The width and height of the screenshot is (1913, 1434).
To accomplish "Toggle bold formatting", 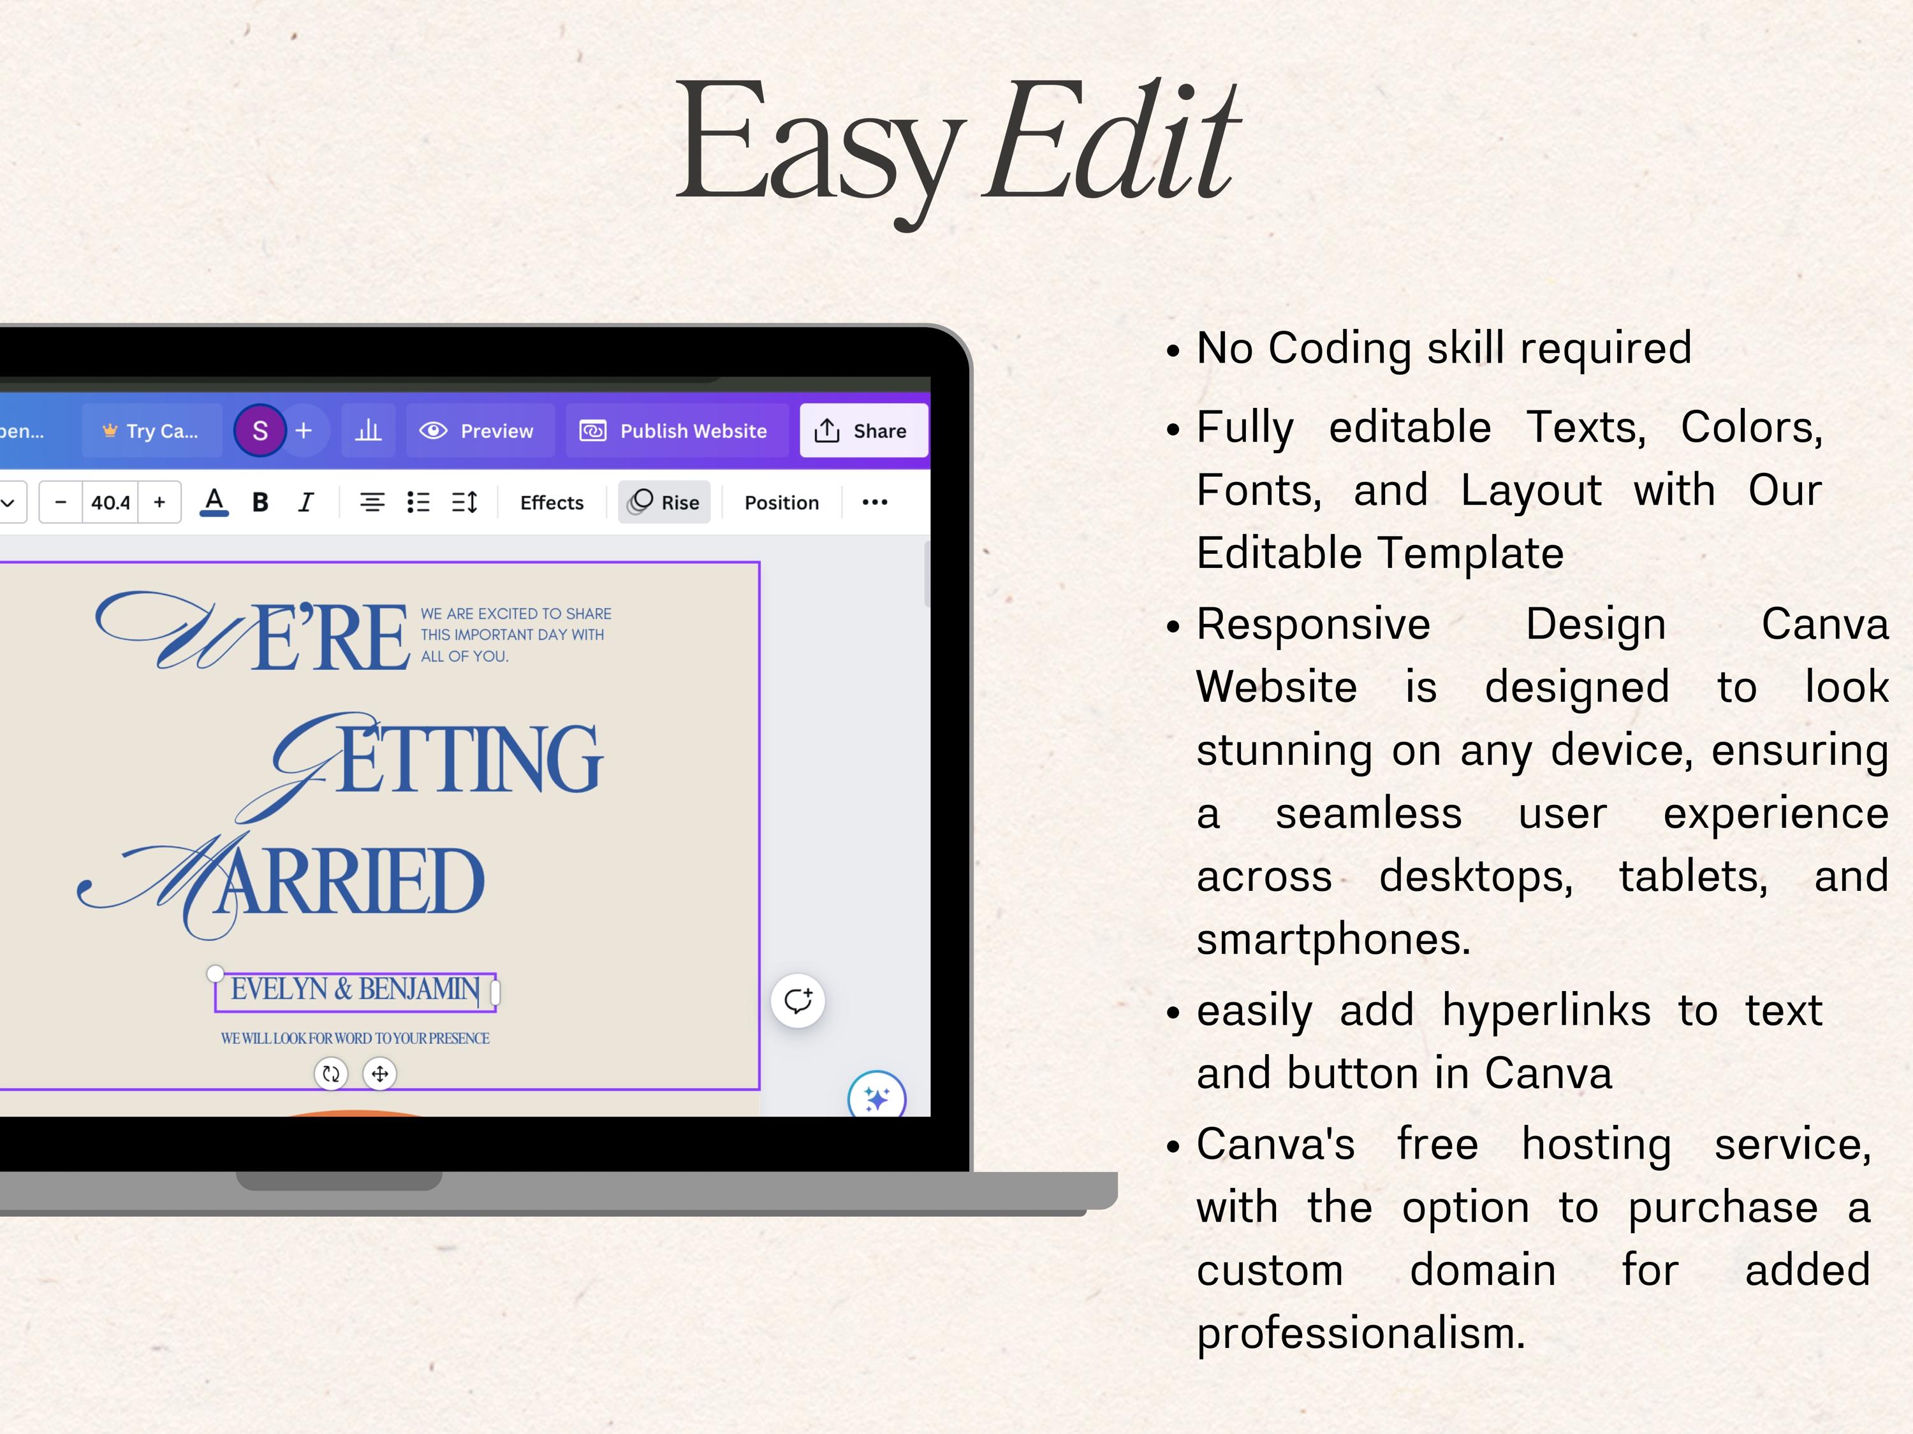I will point(260,502).
